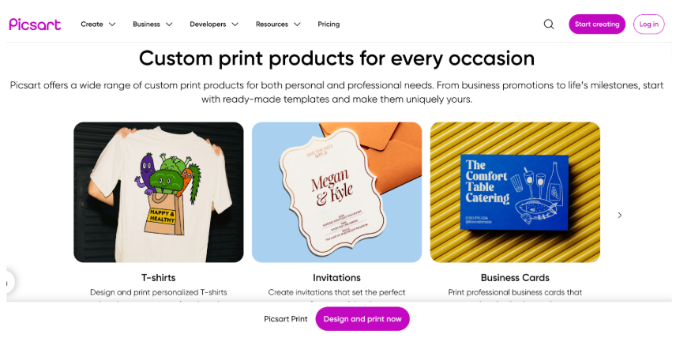Screen dimensions: 691x338
Task: Expand the Resources dropdown chevron
Action: click(297, 24)
